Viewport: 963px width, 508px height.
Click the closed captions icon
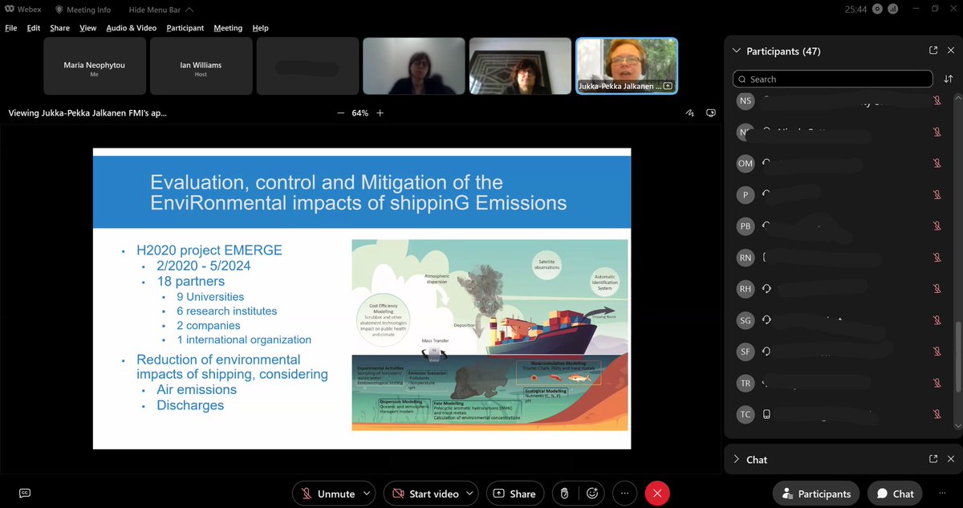(26, 494)
